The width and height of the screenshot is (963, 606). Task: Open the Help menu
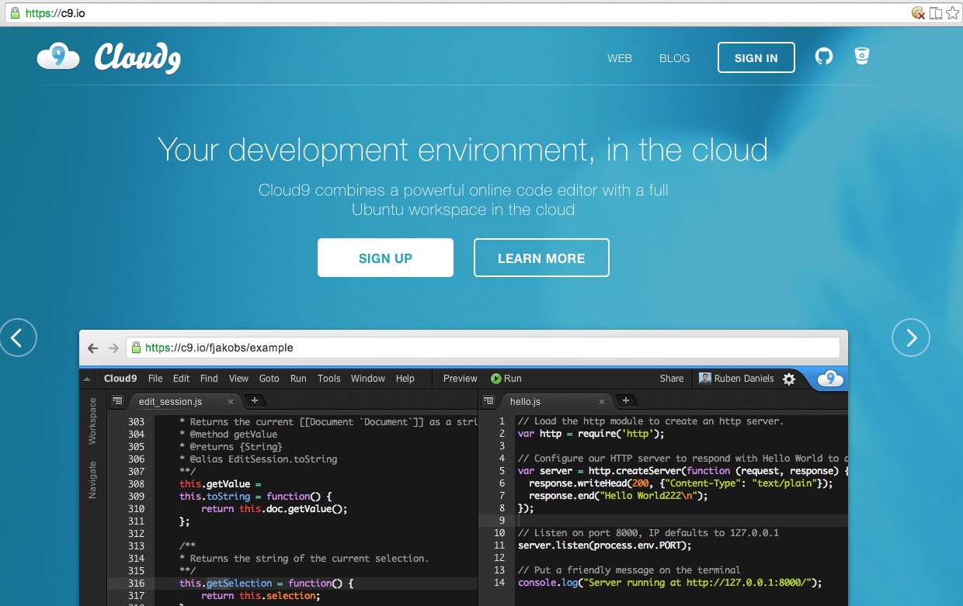coord(405,379)
